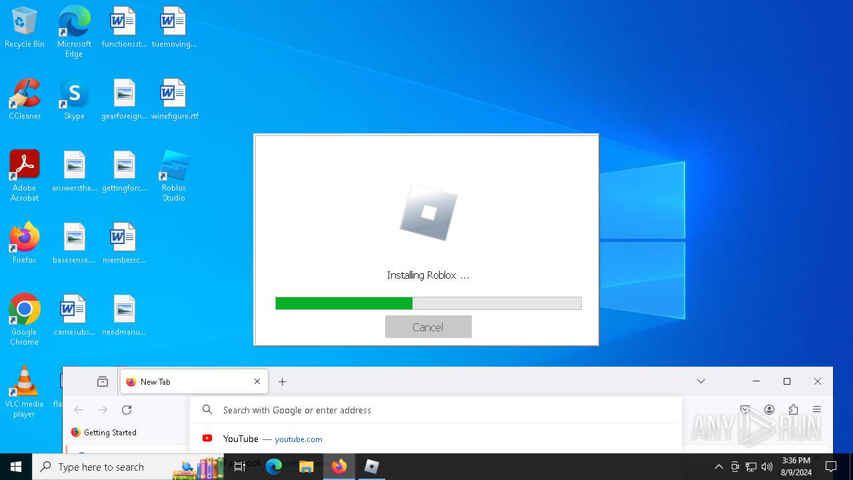Open the YouTube youtube.com suggestion

pyautogui.click(x=436, y=439)
